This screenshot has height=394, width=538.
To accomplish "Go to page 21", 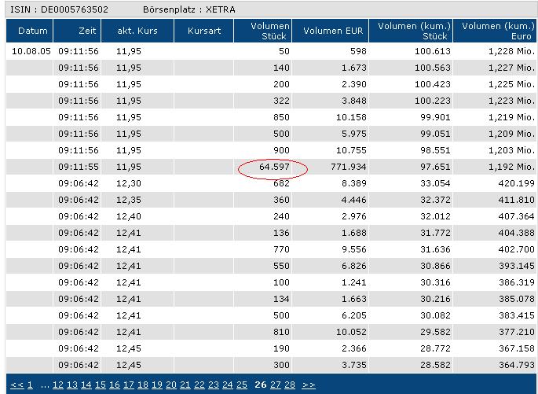I will pyautogui.click(x=185, y=385).
